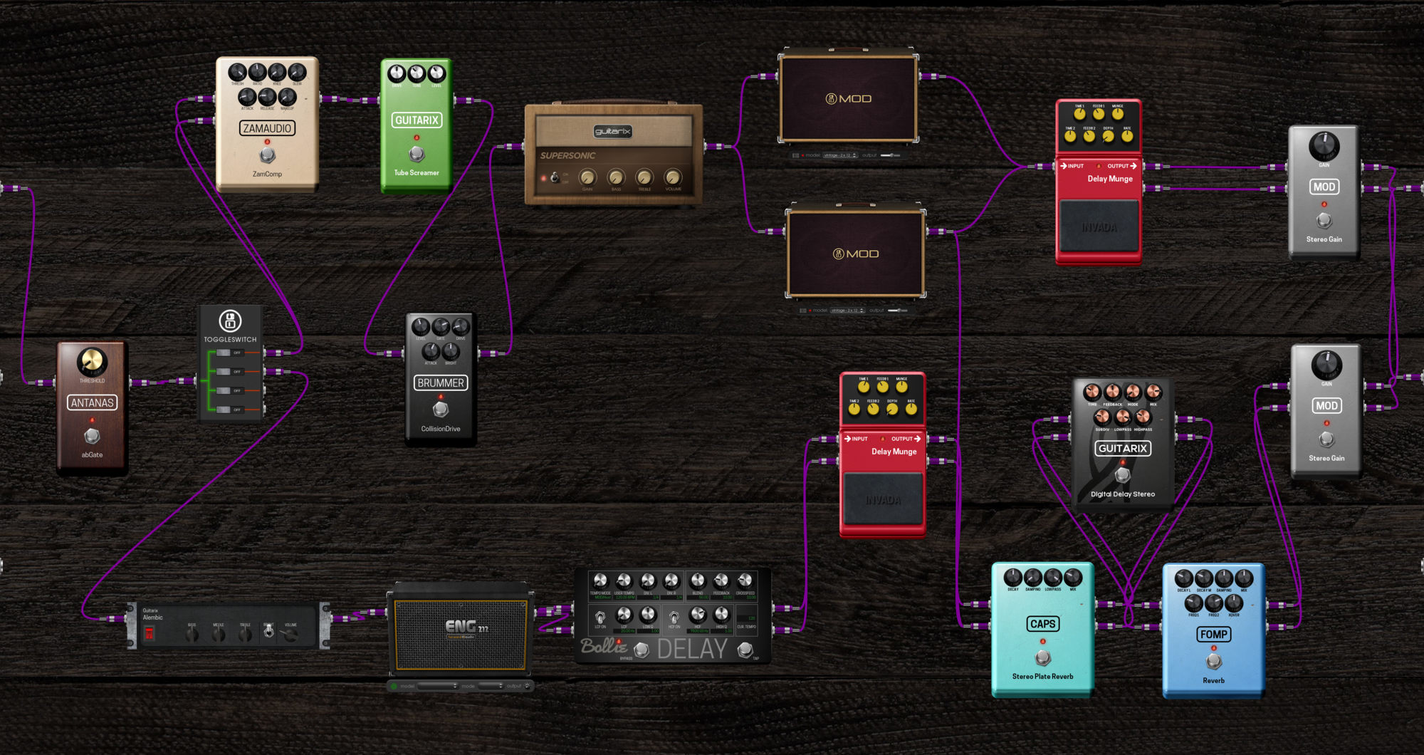Screen dimensions: 1424x755
Task: Click the CollisionDrive Bright knob
Action: tap(451, 351)
